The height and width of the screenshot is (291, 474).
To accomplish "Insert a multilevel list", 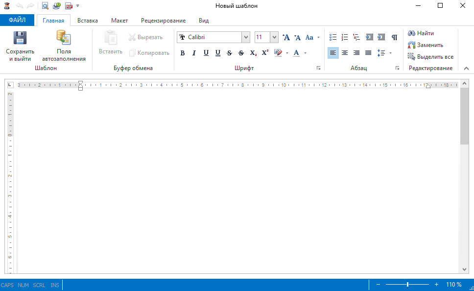I will 356,37.
